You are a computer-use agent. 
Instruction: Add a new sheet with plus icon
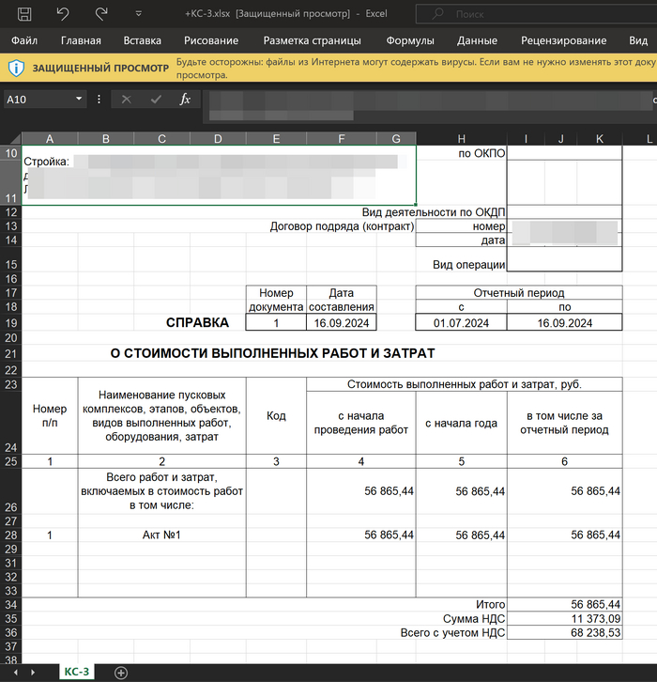tap(120, 672)
